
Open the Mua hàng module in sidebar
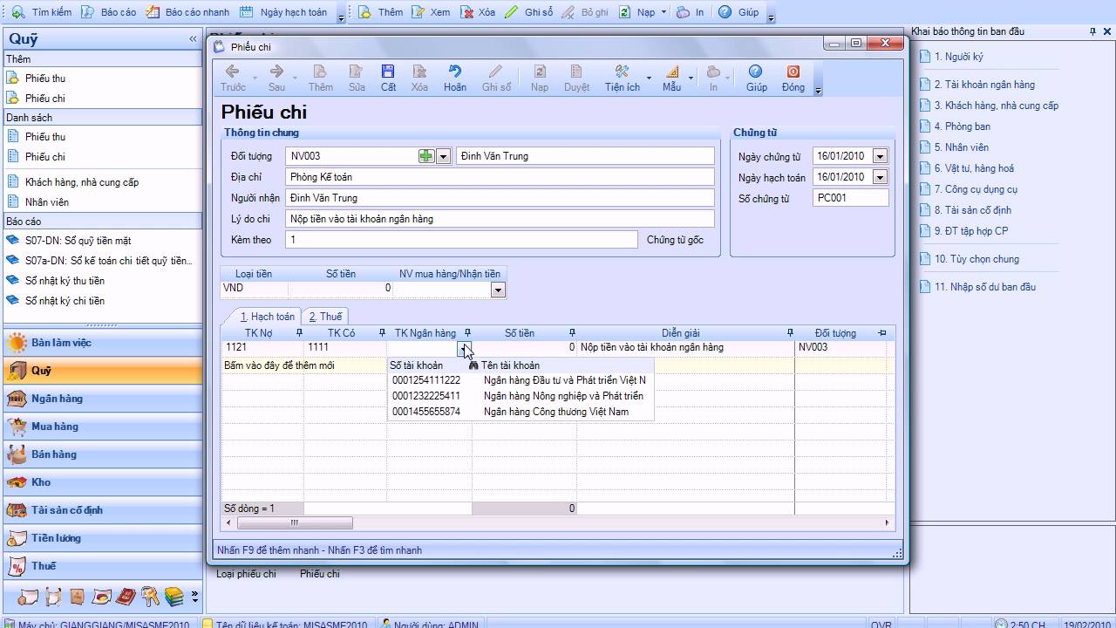tap(102, 427)
